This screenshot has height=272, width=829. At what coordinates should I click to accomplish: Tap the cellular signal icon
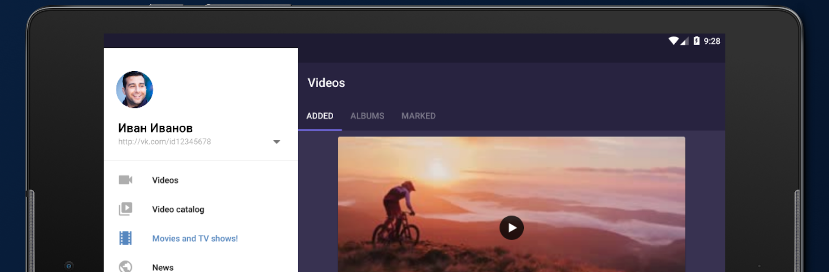click(x=685, y=41)
